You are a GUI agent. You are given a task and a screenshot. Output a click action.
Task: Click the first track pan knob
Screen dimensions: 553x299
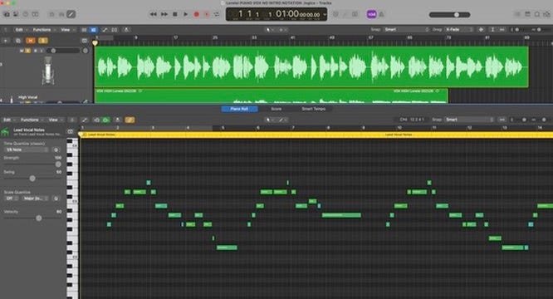pos(86,51)
